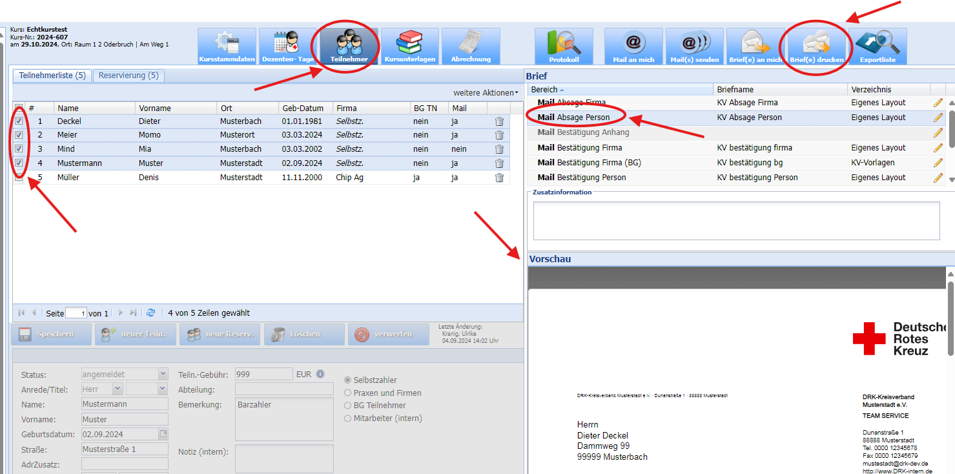The height and width of the screenshot is (474, 955).
Task: Open the Anrede/Titel Herr dropdown
Action: 117,389
